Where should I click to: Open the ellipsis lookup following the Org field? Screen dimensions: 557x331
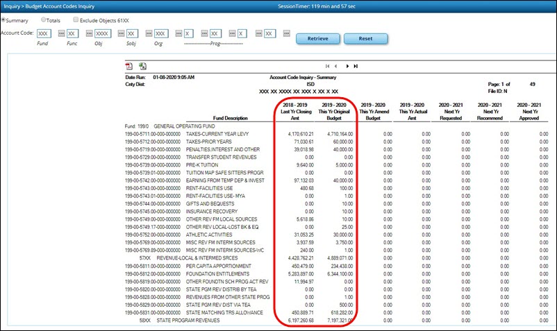pos(178,33)
